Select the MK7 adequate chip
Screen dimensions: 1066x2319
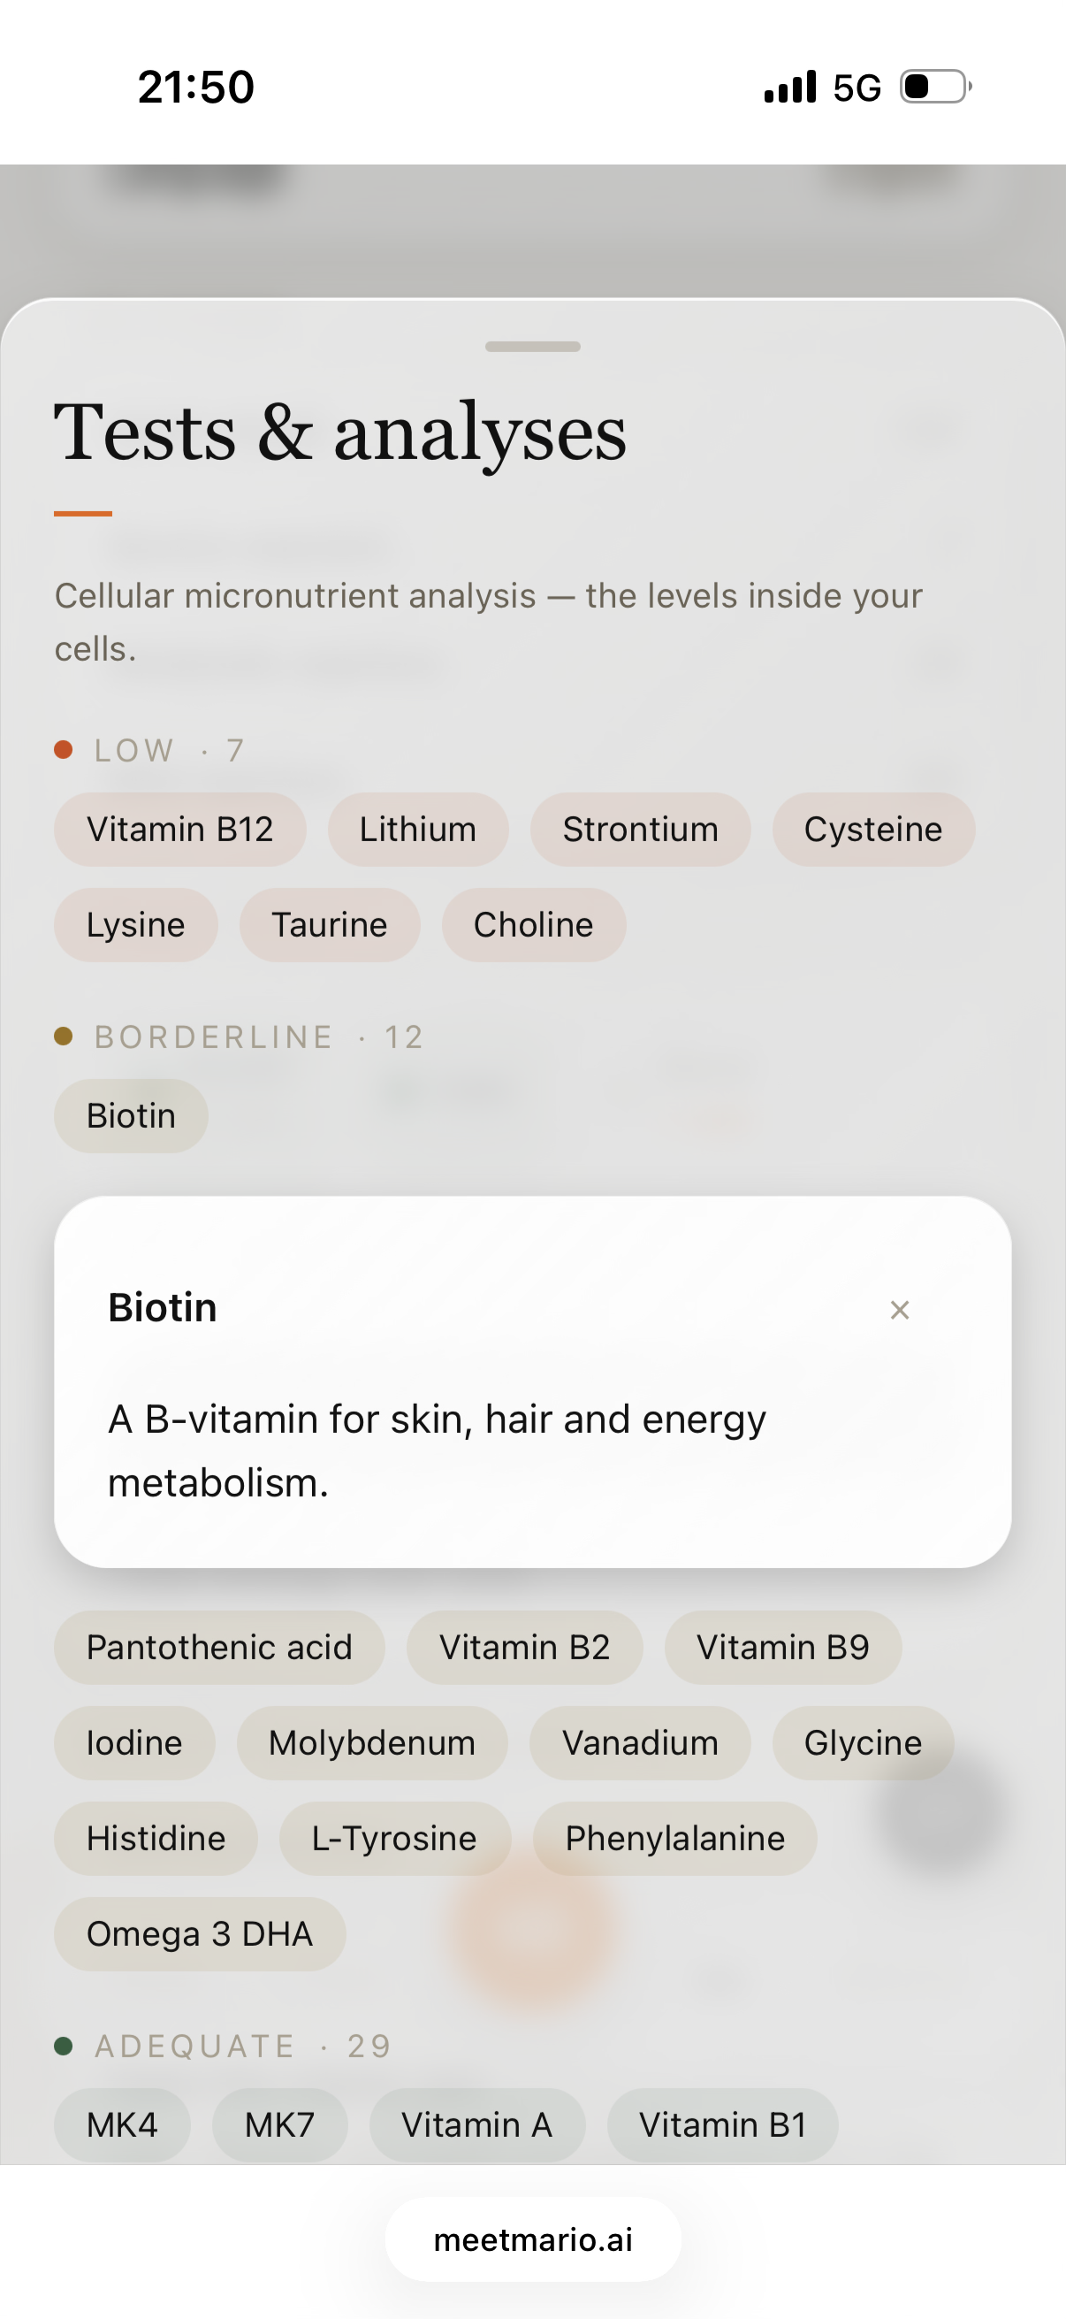point(280,2124)
